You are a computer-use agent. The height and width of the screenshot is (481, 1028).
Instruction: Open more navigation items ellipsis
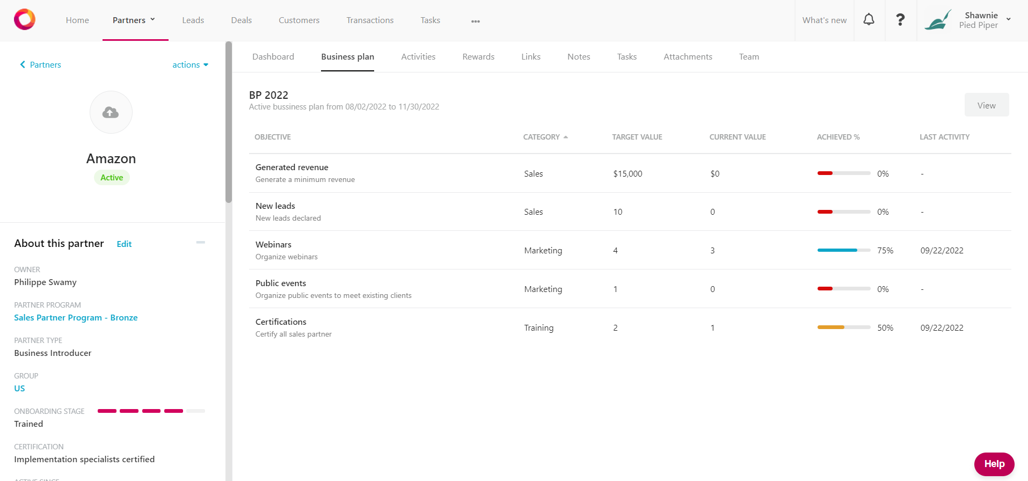(x=475, y=21)
